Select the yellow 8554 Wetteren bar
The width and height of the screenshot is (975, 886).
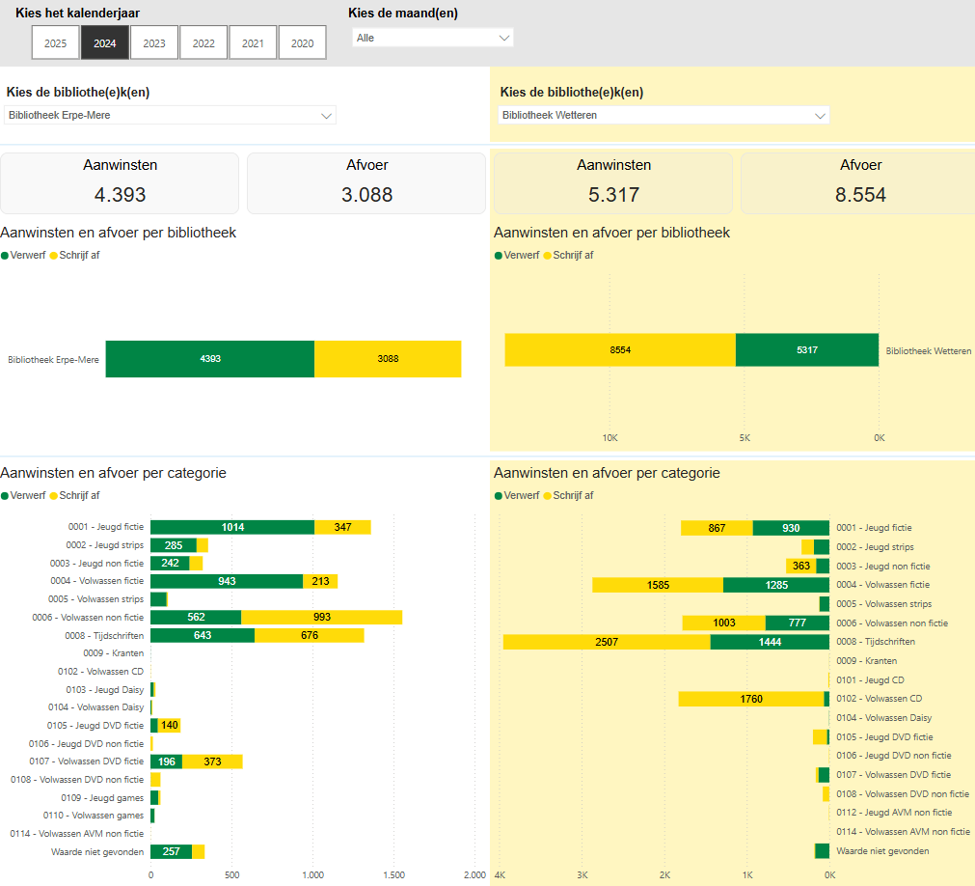coord(619,350)
